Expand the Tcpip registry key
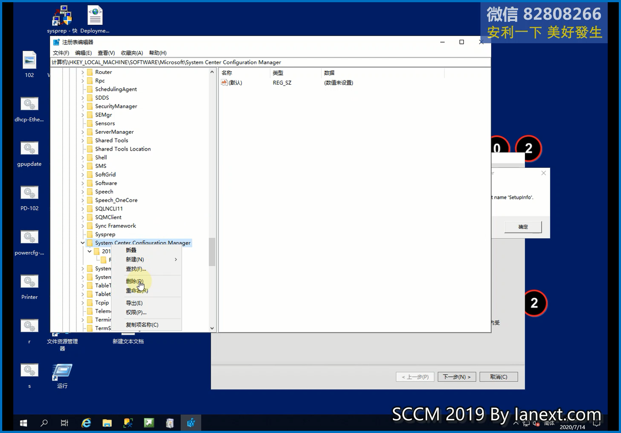 point(82,303)
